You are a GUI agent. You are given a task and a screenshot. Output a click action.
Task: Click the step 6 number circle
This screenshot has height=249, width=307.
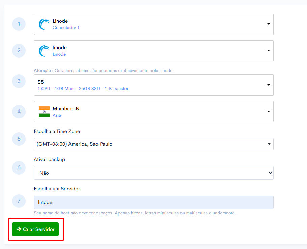(x=19, y=168)
